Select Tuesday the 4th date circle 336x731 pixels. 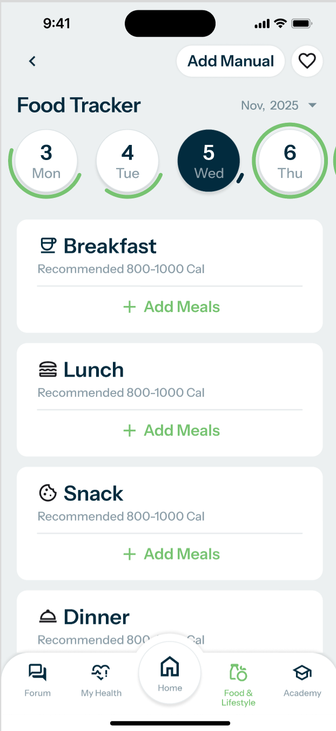(x=127, y=161)
